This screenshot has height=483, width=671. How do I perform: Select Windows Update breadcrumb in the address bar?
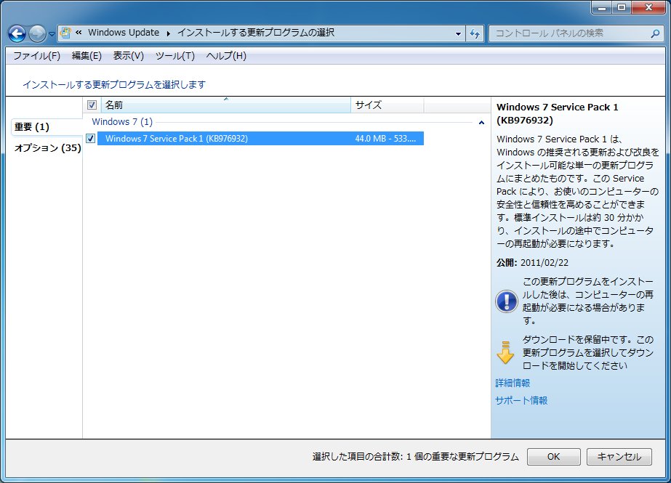coord(124,33)
